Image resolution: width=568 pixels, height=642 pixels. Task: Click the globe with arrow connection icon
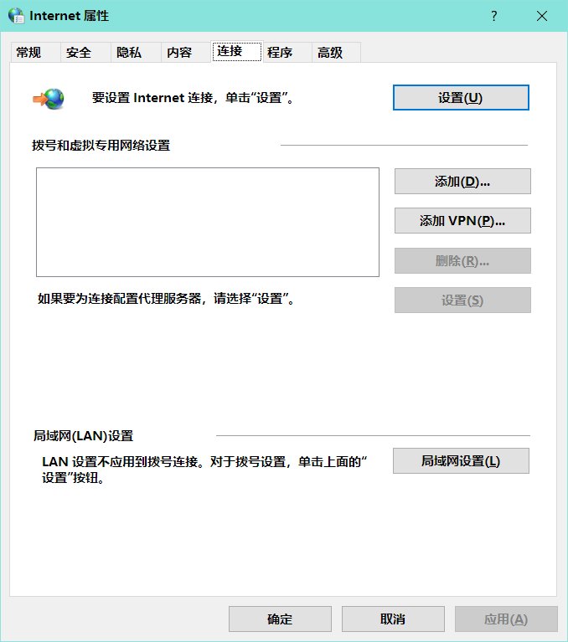(49, 99)
